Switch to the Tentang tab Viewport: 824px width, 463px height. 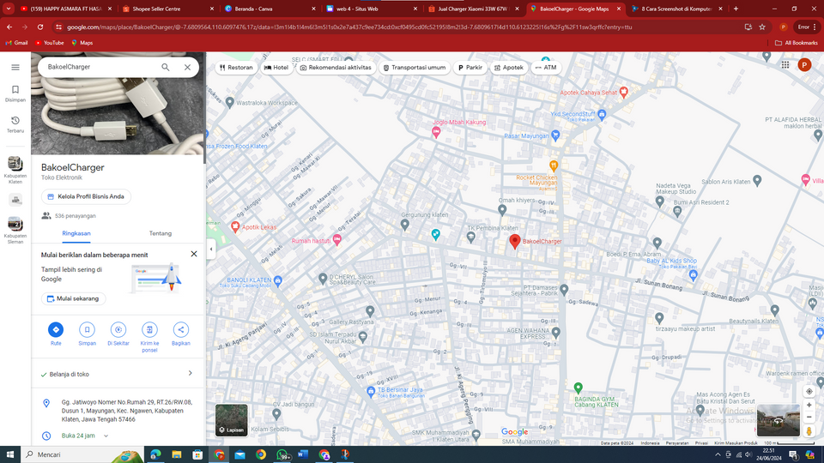(x=161, y=233)
